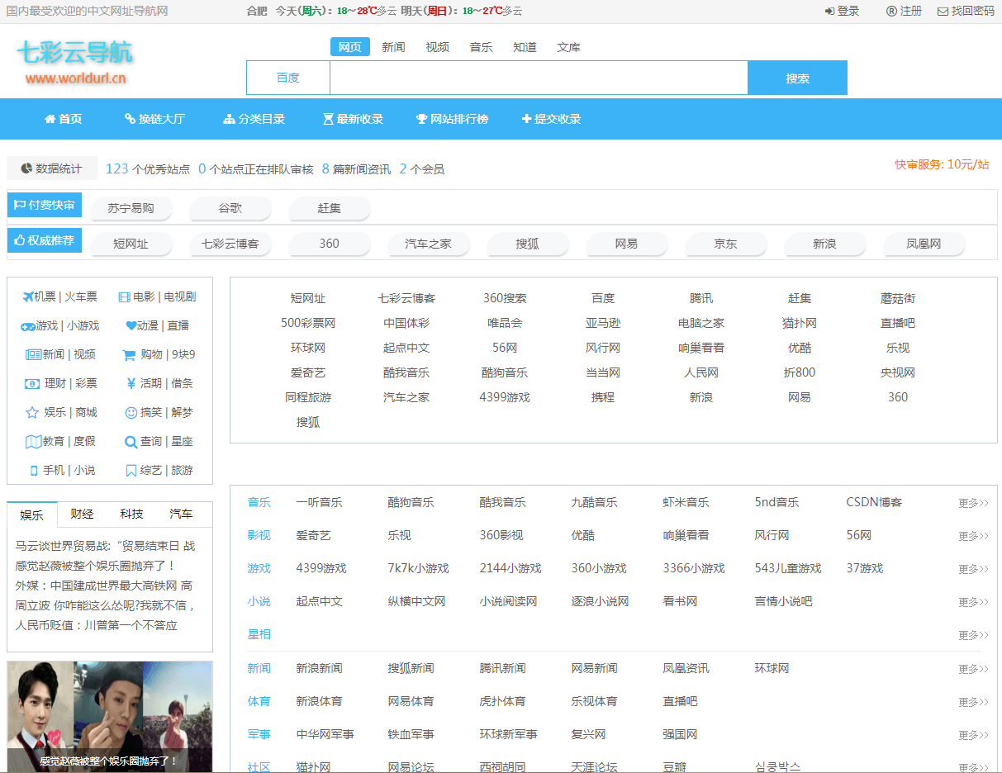
Task: Click inside the search text field
Action: 539,78
